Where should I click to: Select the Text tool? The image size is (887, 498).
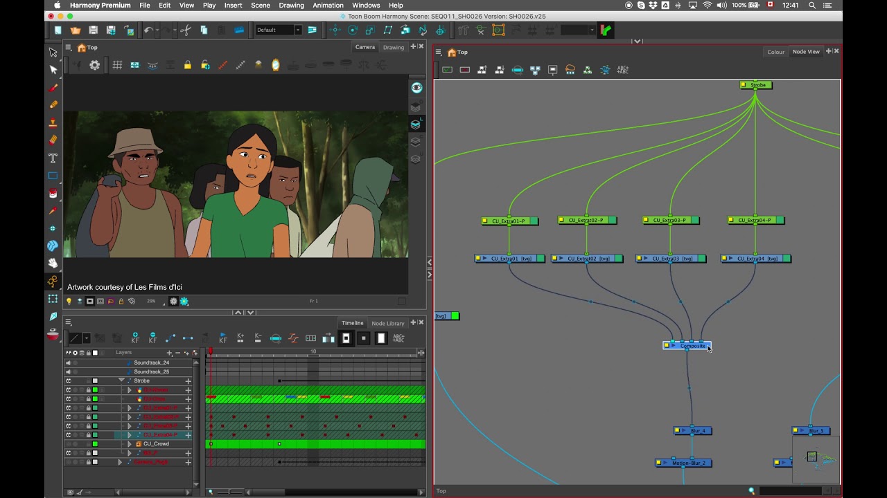53,158
